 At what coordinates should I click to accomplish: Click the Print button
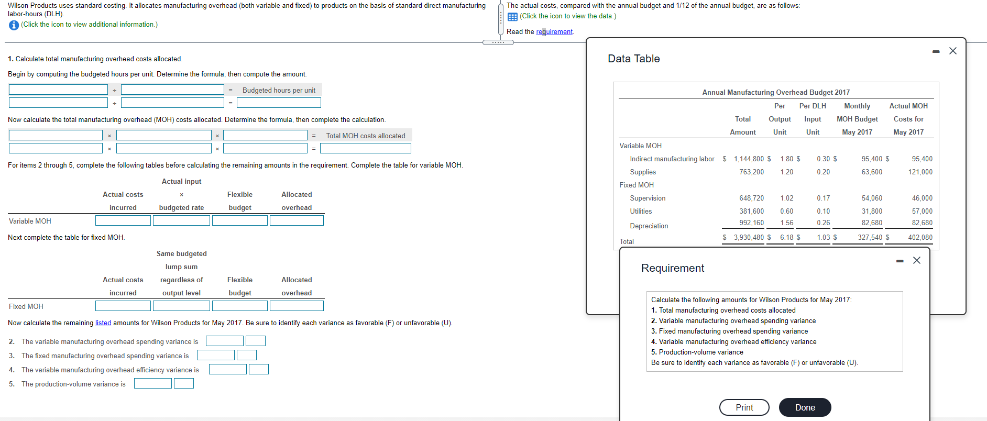pos(744,407)
